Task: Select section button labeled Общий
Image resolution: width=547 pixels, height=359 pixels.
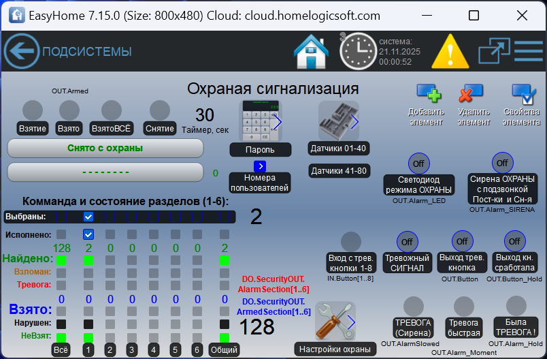Action: [224, 349]
